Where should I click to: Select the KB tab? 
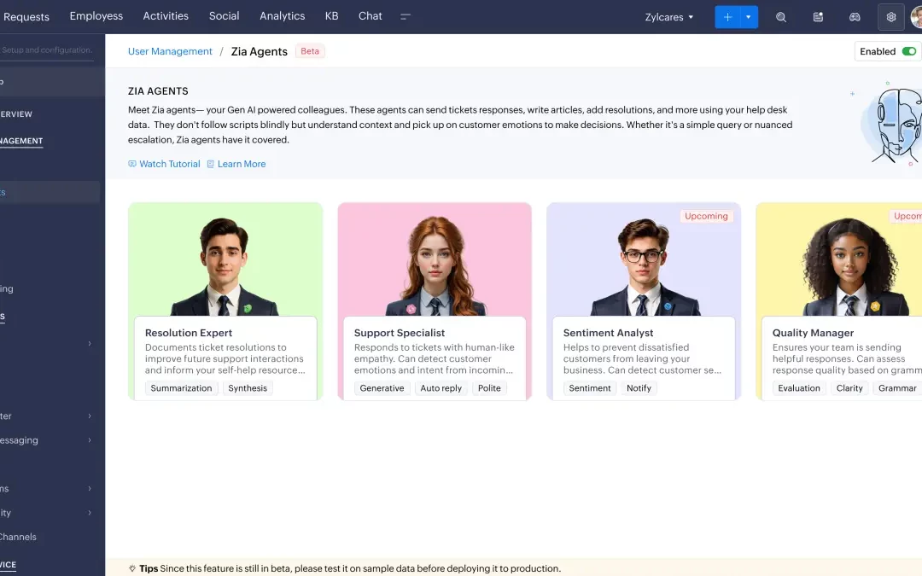pos(331,16)
